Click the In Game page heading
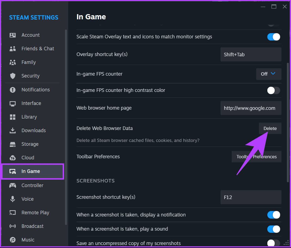 point(91,17)
